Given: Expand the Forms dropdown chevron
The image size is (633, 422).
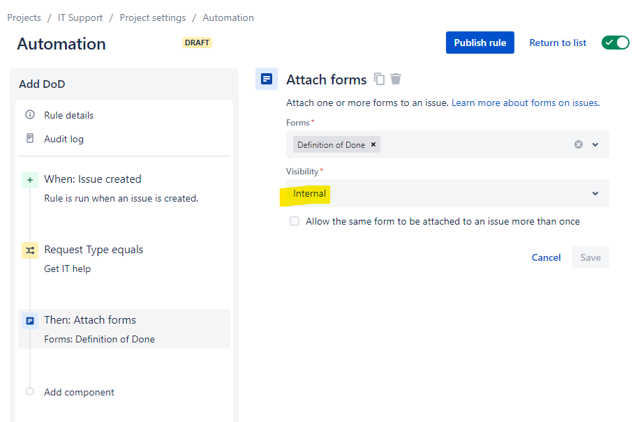Looking at the screenshot, I should point(595,144).
